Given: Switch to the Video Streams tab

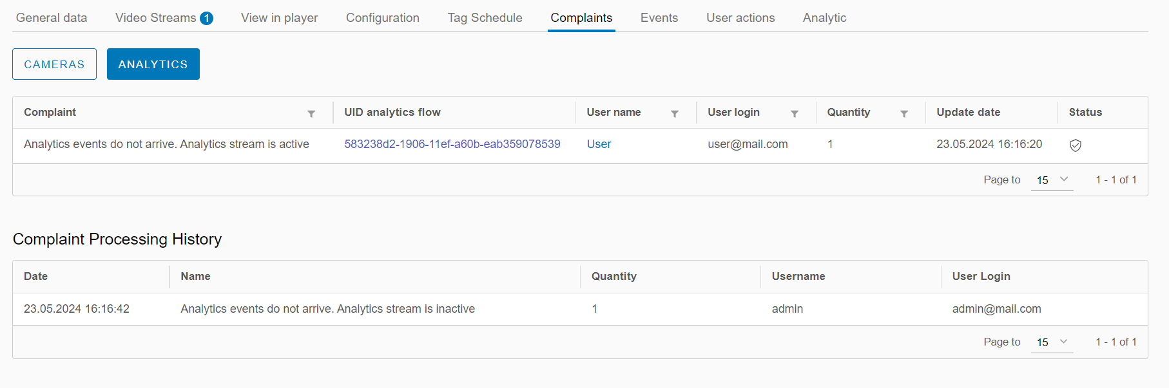Looking at the screenshot, I should (156, 18).
